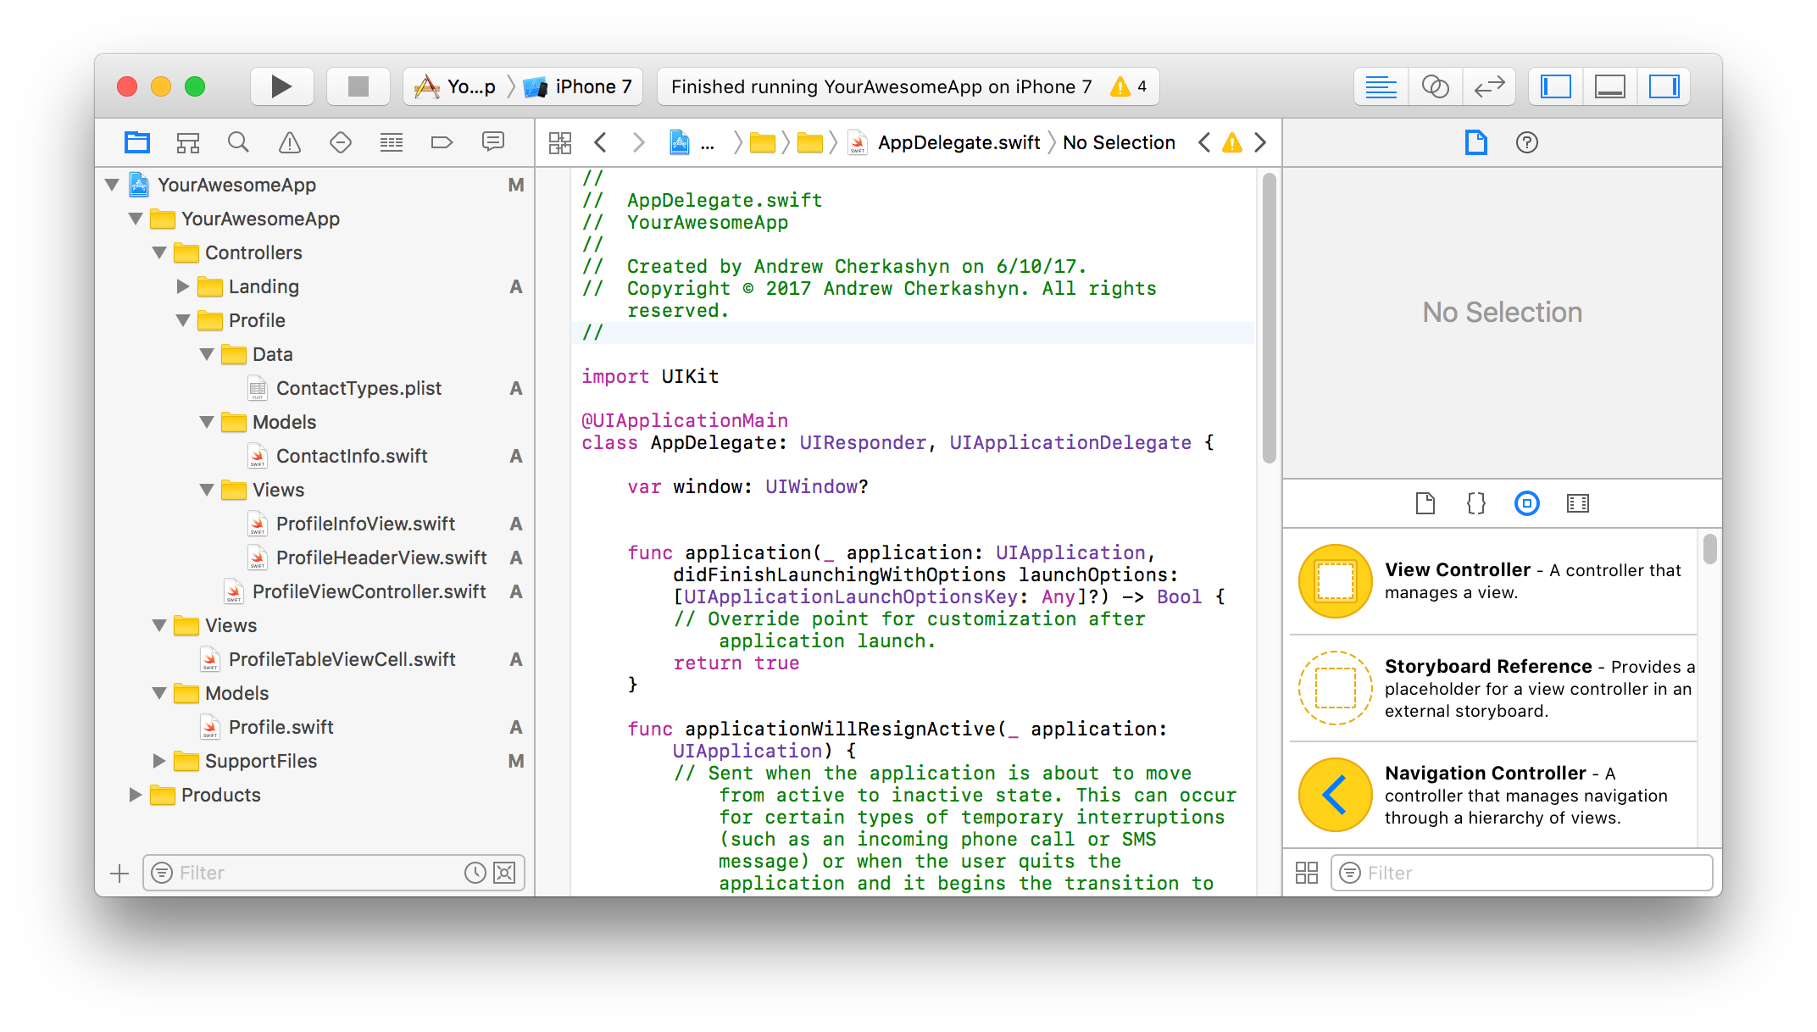Toggle the Debug area visibility
The height and width of the screenshot is (1032, 1817).
click(1609, 86)
